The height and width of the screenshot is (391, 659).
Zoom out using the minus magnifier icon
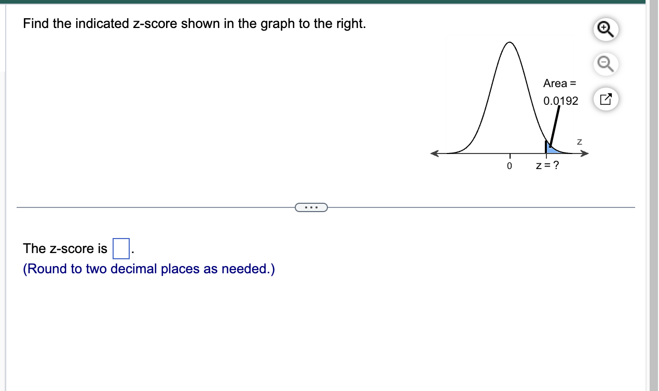point(606,64)
